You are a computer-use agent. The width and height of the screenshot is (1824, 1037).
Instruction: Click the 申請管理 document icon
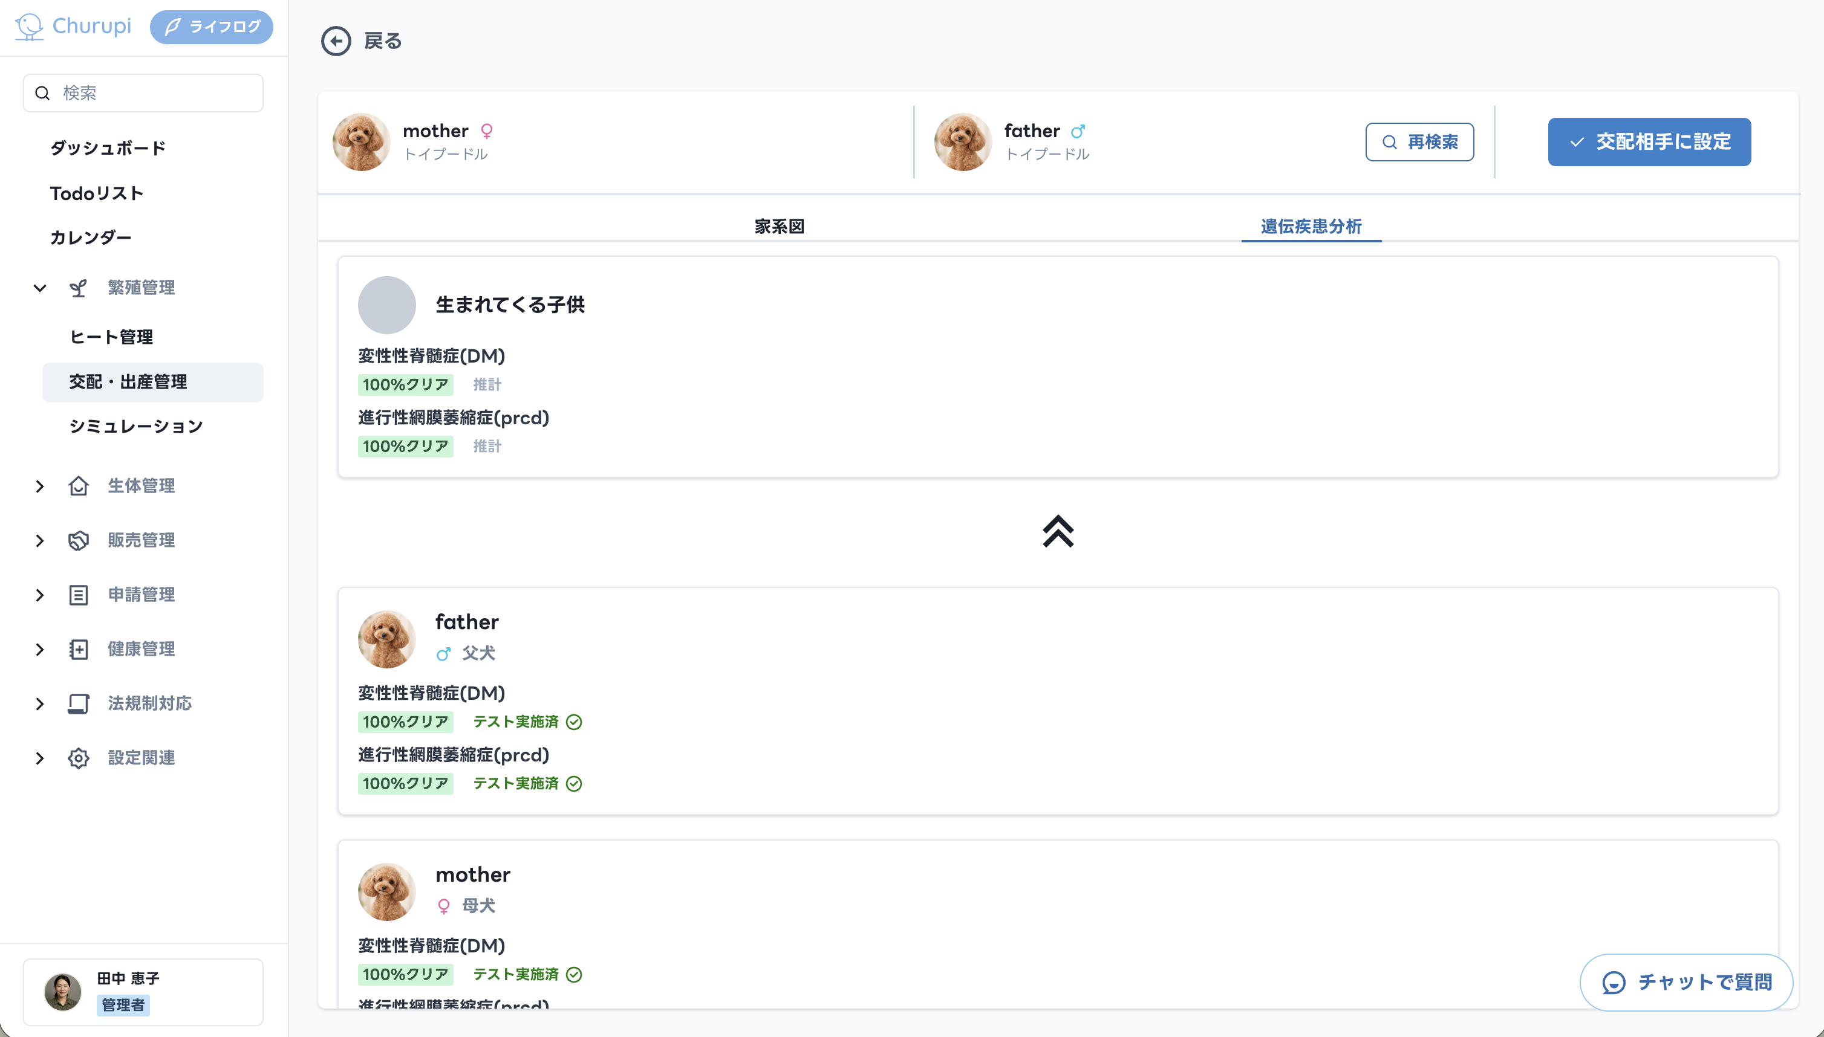tap(79, 595)
